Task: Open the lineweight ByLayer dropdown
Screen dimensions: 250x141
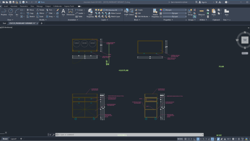Action: click(175, 13)
